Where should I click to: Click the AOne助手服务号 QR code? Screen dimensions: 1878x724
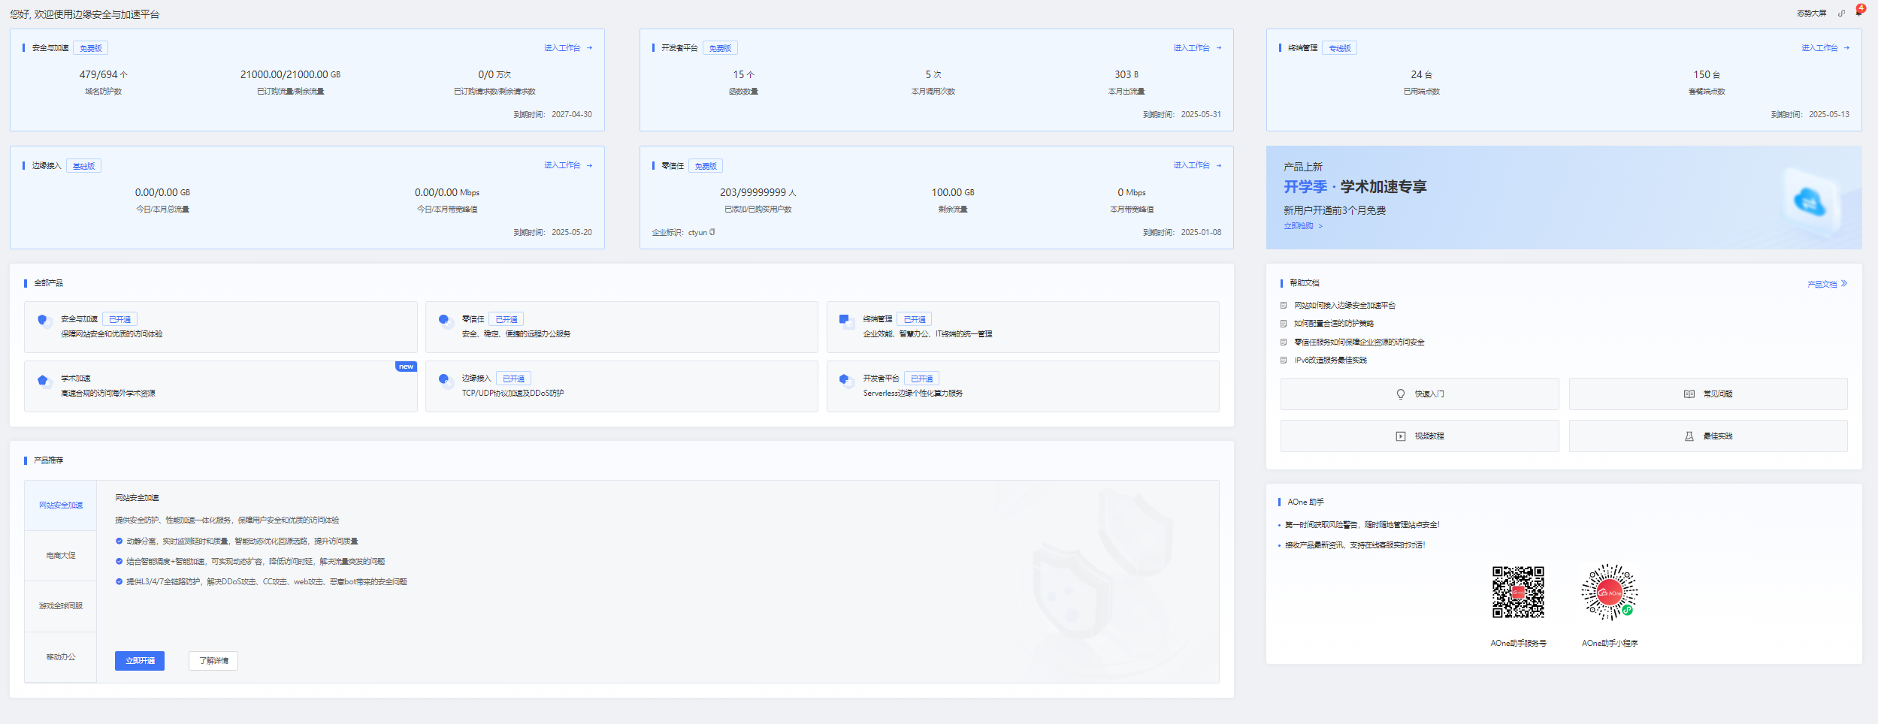[1518, 593]
